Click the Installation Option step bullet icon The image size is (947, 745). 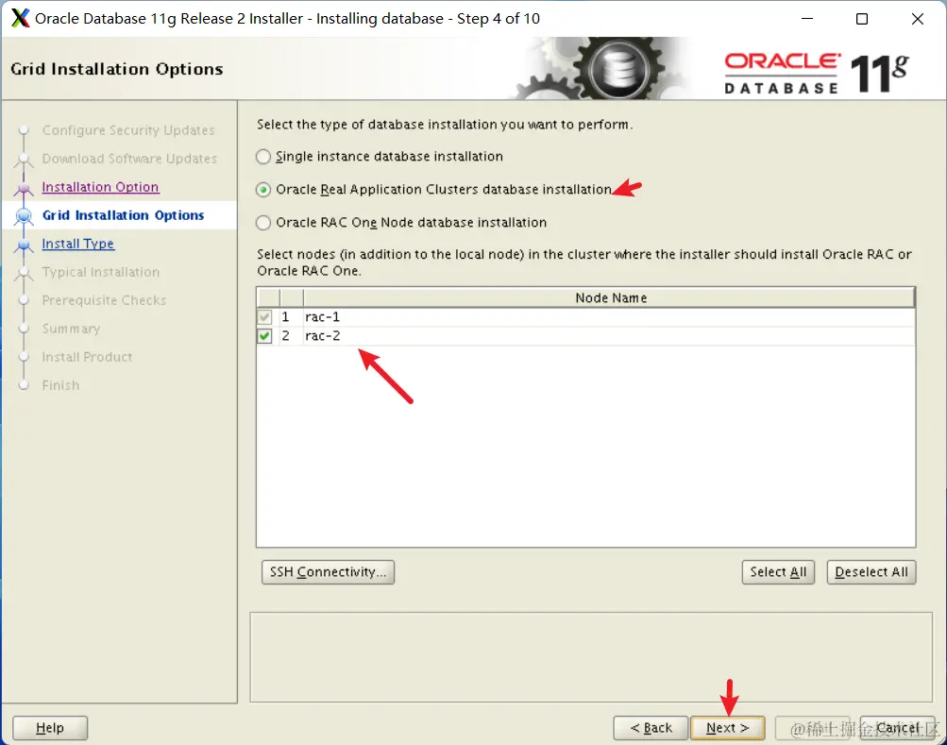point(24,189)
